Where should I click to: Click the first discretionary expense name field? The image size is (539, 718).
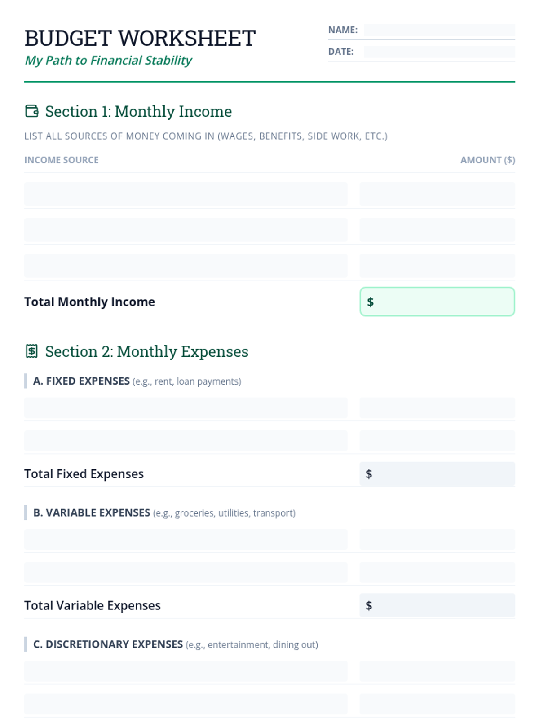(186, 671)
